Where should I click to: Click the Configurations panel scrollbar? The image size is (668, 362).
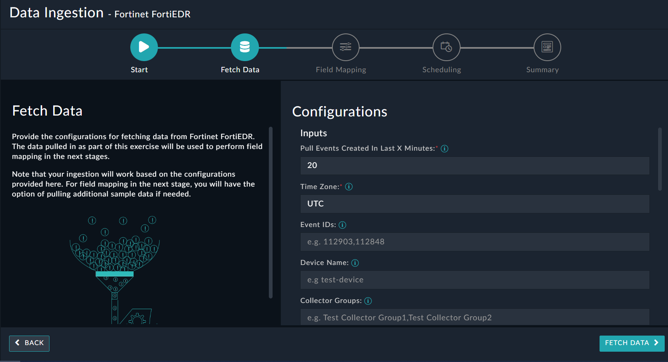pyautogui.click(x=660, y=159)
